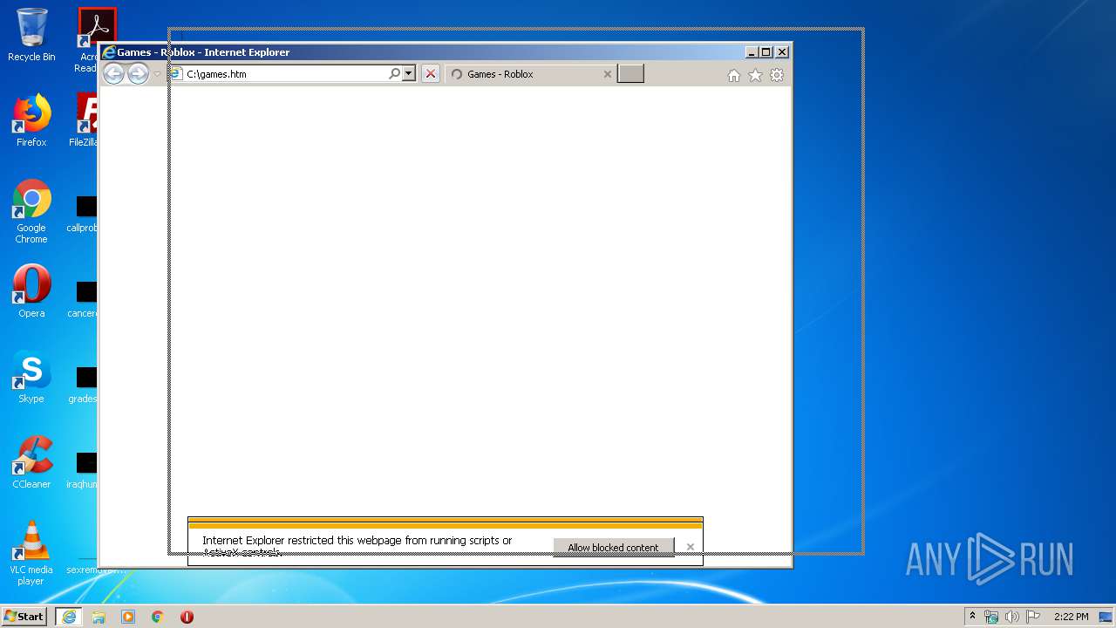Open VLC media player shortcut
This screenshot has width=1116, height=628.
click(x=31, y=554)
